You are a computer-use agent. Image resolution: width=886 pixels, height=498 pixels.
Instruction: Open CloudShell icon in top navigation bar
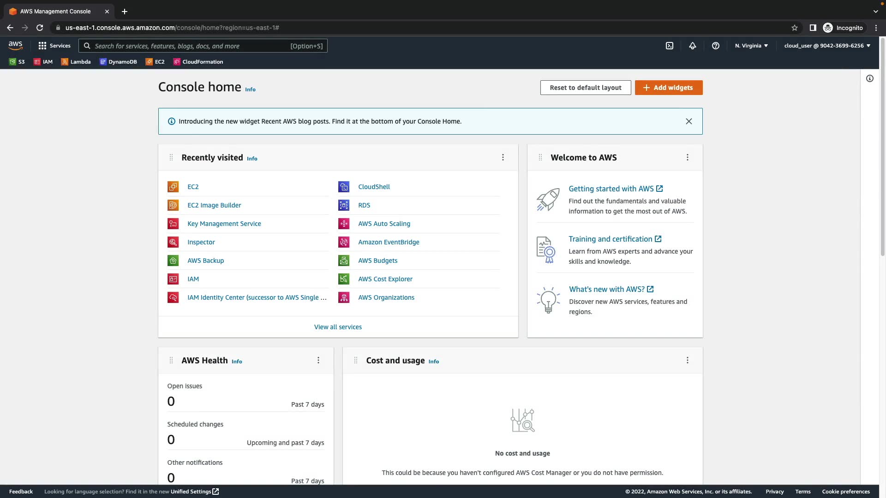coord(669,46)
